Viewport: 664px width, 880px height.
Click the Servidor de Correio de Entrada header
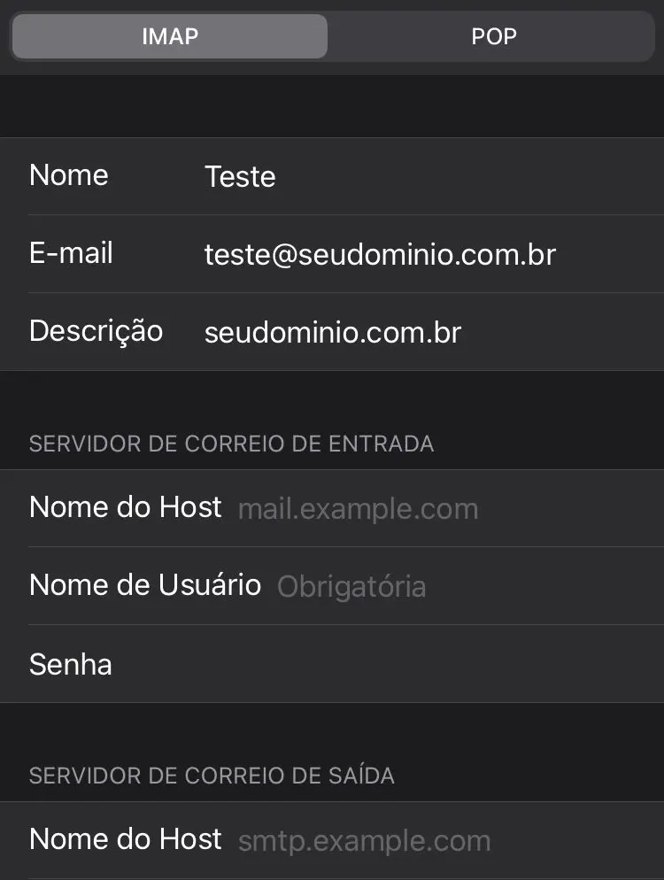[231, 444]
